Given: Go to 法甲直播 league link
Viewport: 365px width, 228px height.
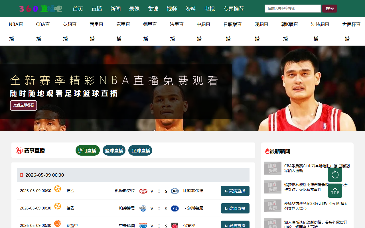Looking at the screenshot, I should pyautogui.click(x=177, y=31).
